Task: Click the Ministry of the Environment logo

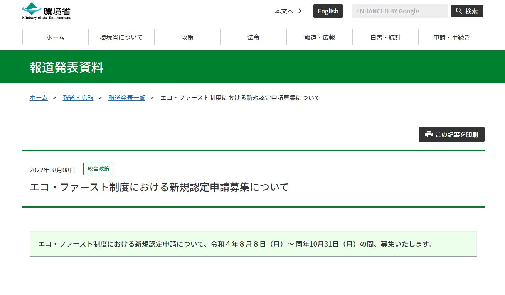Action: click(x=46, y=11)
